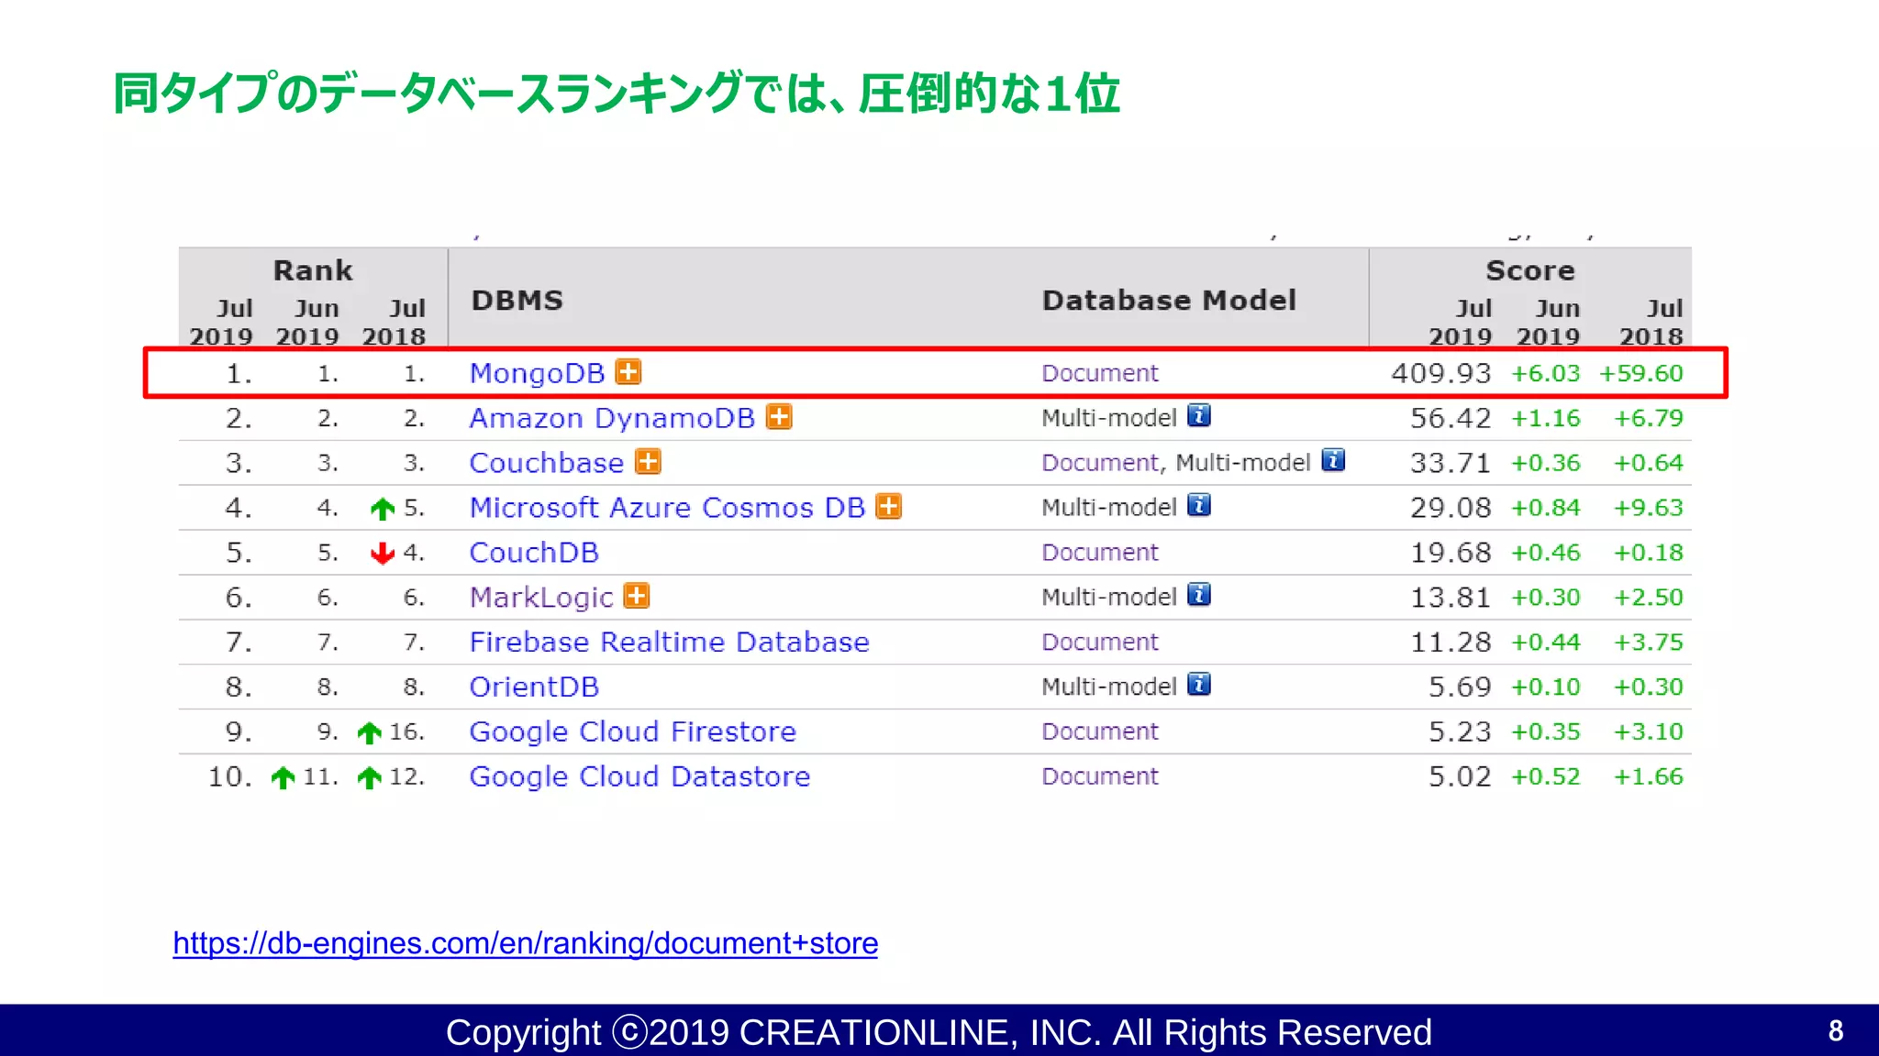Click the plus icon next to MongoDB

pyautogui.click(x=628, y=372)
